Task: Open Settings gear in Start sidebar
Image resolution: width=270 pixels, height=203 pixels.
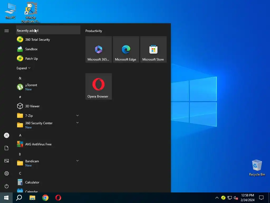Action: point(7,173)
